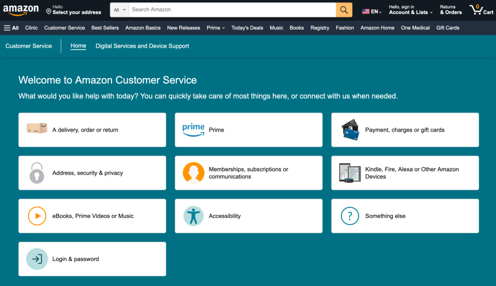
Task: Click the padlock security icon
Action: click(37, 173)
